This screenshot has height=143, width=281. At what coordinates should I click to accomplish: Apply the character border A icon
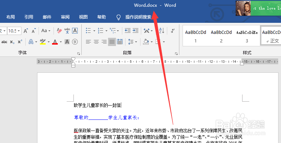(x=75, y=31)
